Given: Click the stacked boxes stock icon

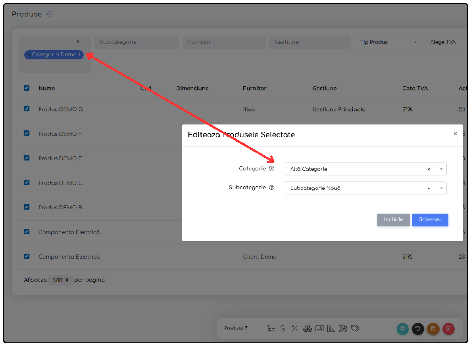Looking at the screenshot, I should [307, 328].
